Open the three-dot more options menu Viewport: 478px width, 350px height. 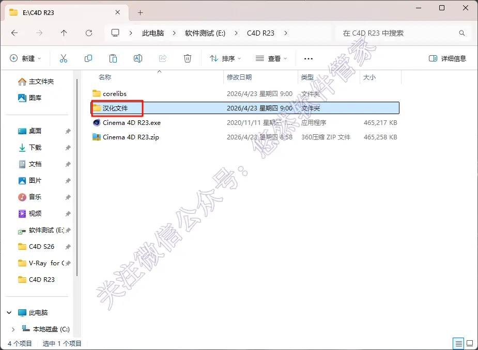pyautogui.click(x=308, y=58)
